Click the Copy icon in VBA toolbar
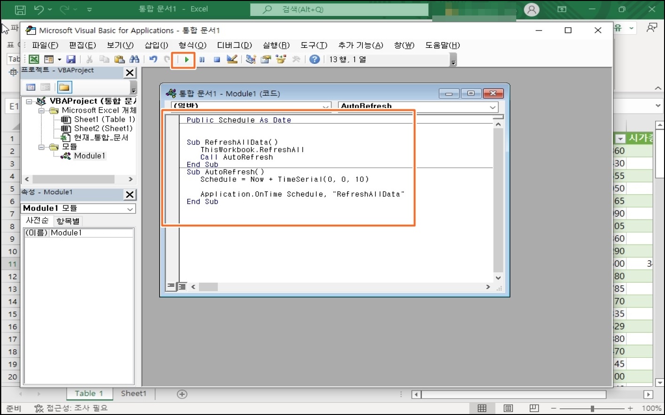This screenshot has width=665, height=415. [x=104, y=59]
